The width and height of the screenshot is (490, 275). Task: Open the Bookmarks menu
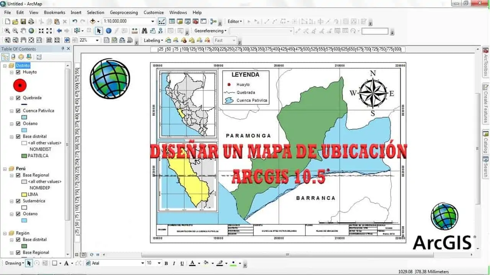54,13
